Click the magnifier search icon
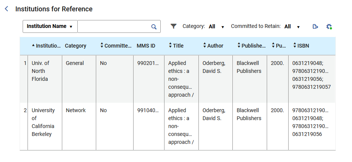 pyautogui.click(x=154, y=27)
